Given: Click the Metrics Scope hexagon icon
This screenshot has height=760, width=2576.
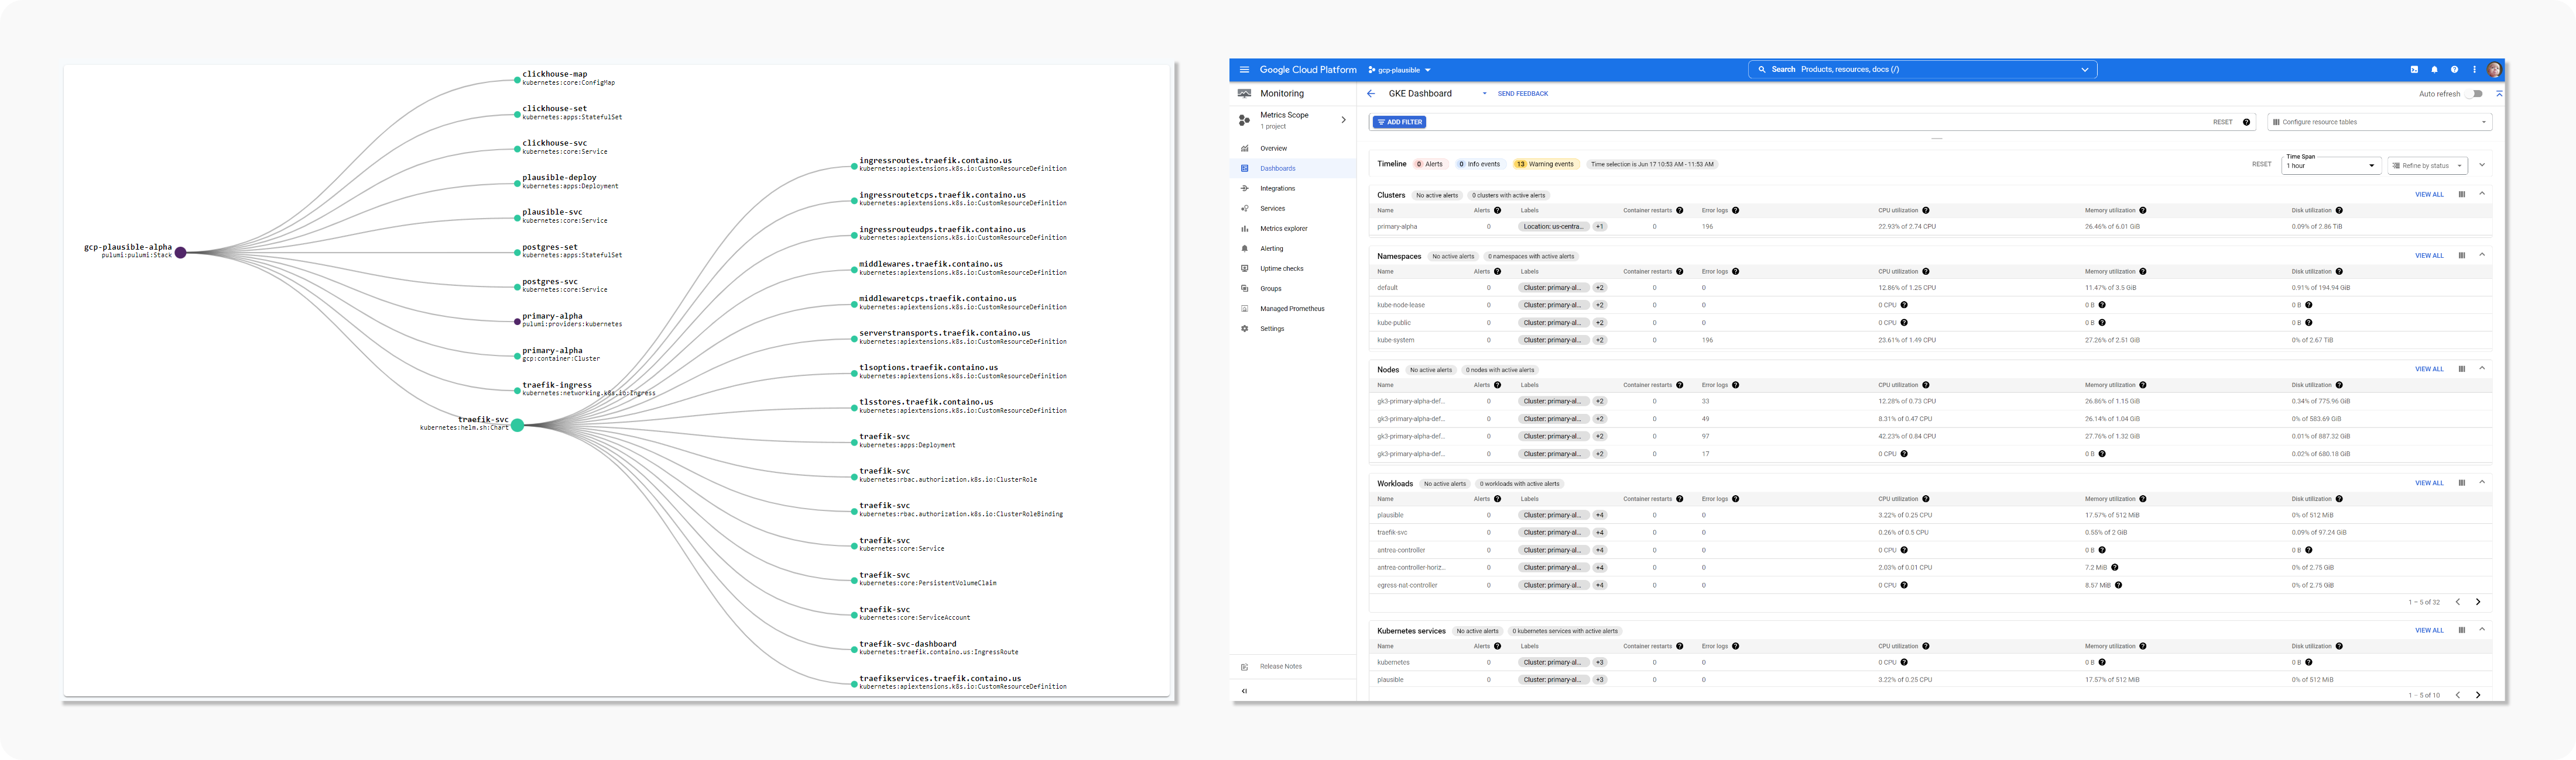Looking at the screenshot, I should pos(1244,120).
